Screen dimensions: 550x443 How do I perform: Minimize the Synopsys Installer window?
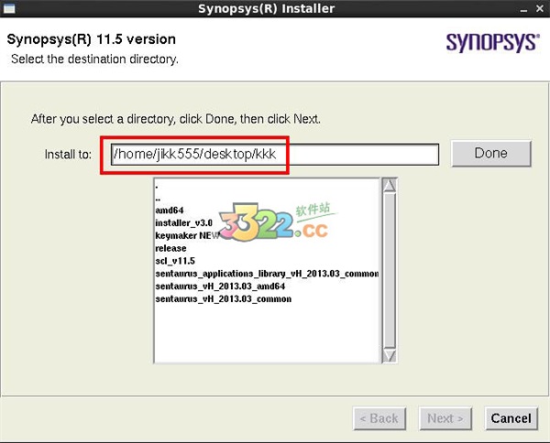[523, 9]
